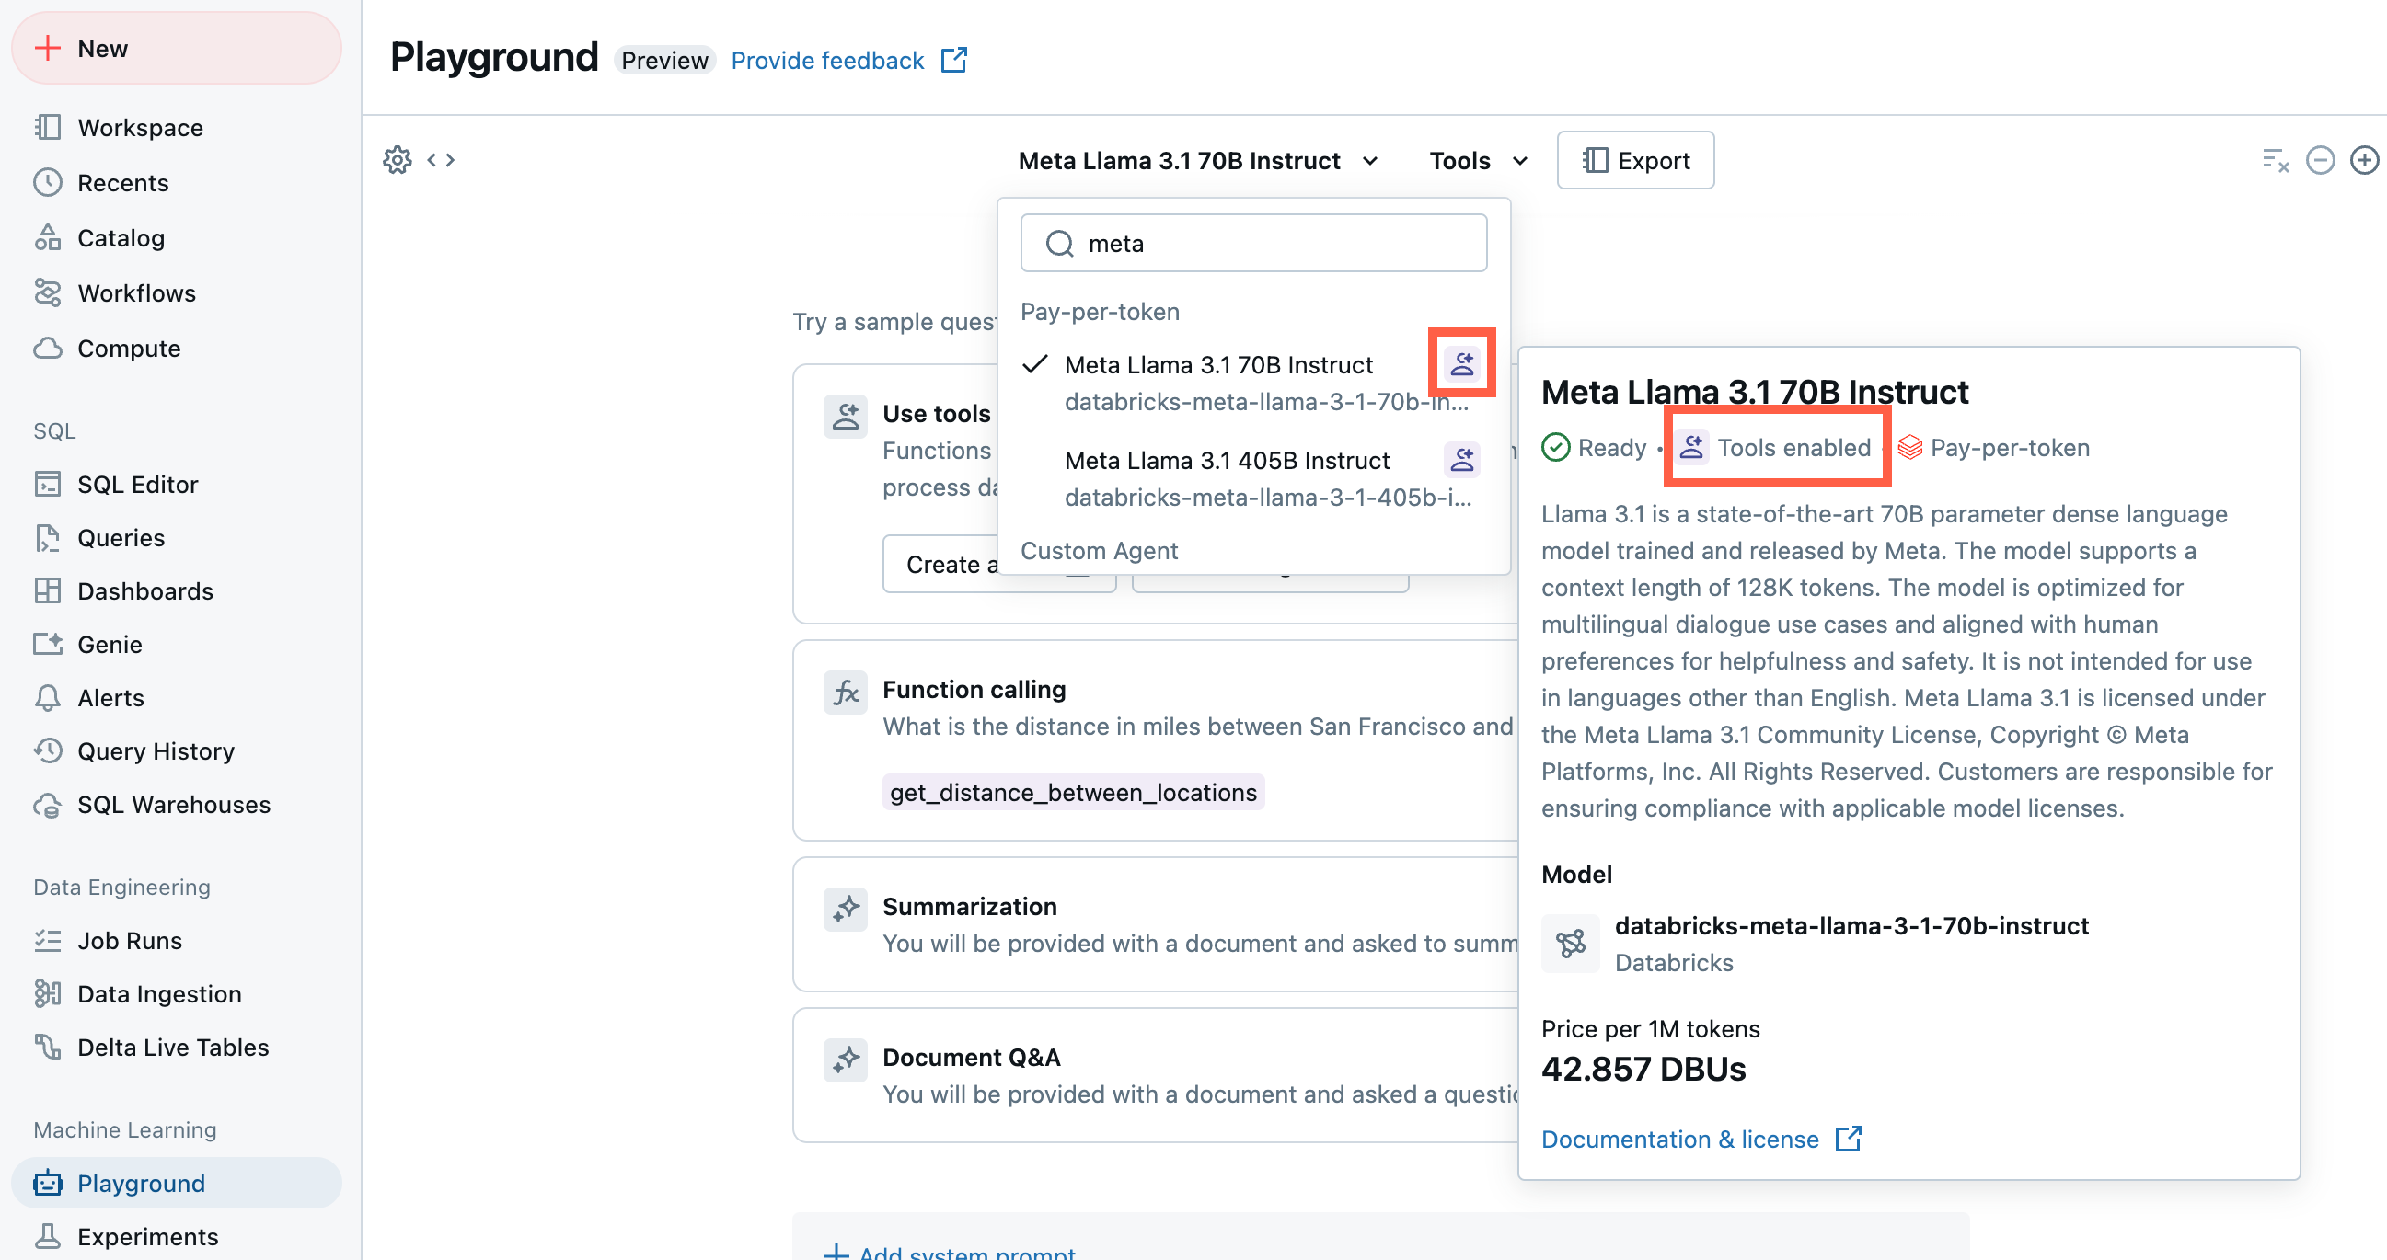Click the code view icon in Playground toolbar
Screen dimensions: 2387x1260
coord(445,159)
